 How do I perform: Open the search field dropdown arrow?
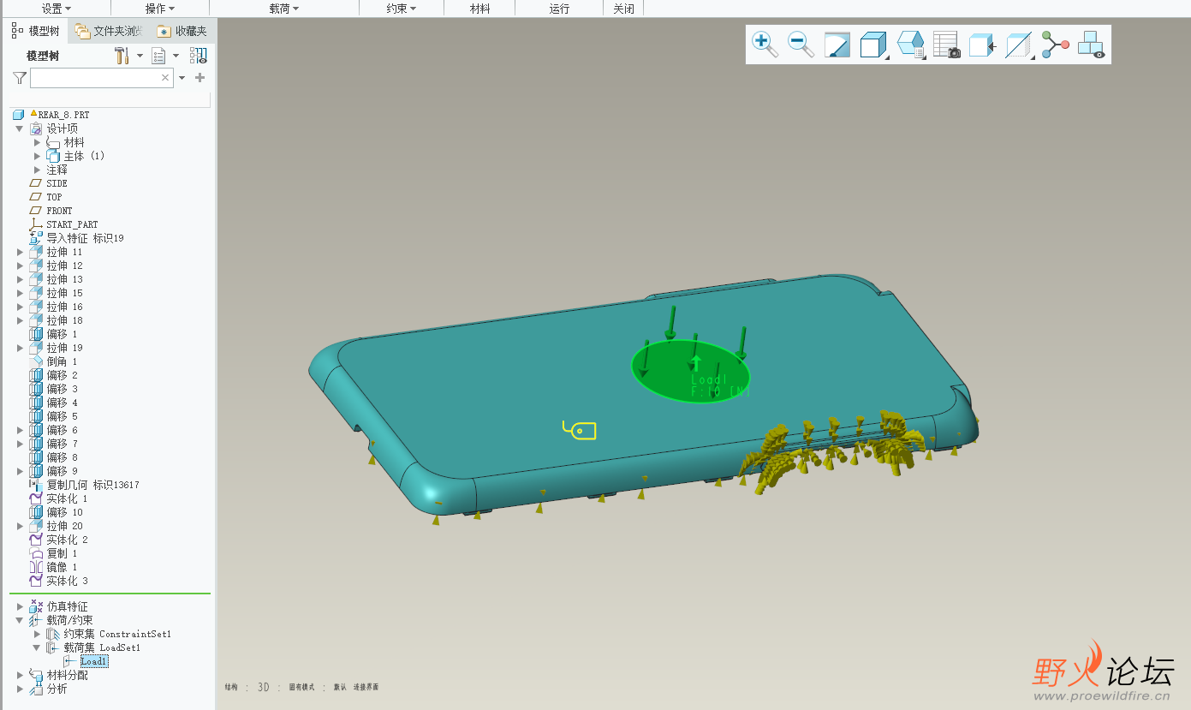coord(182,78)
